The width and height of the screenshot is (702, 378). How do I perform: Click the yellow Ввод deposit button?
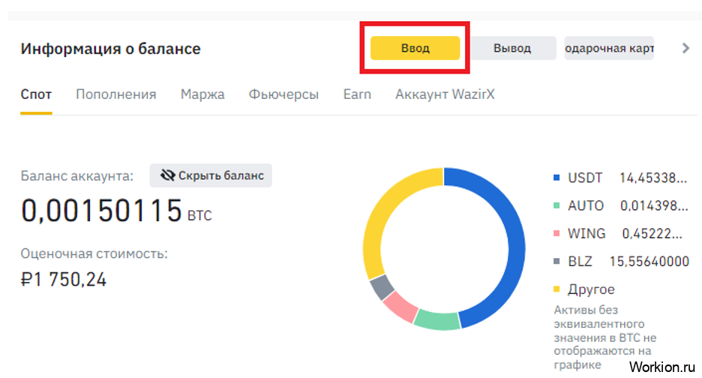click(415, 48)
